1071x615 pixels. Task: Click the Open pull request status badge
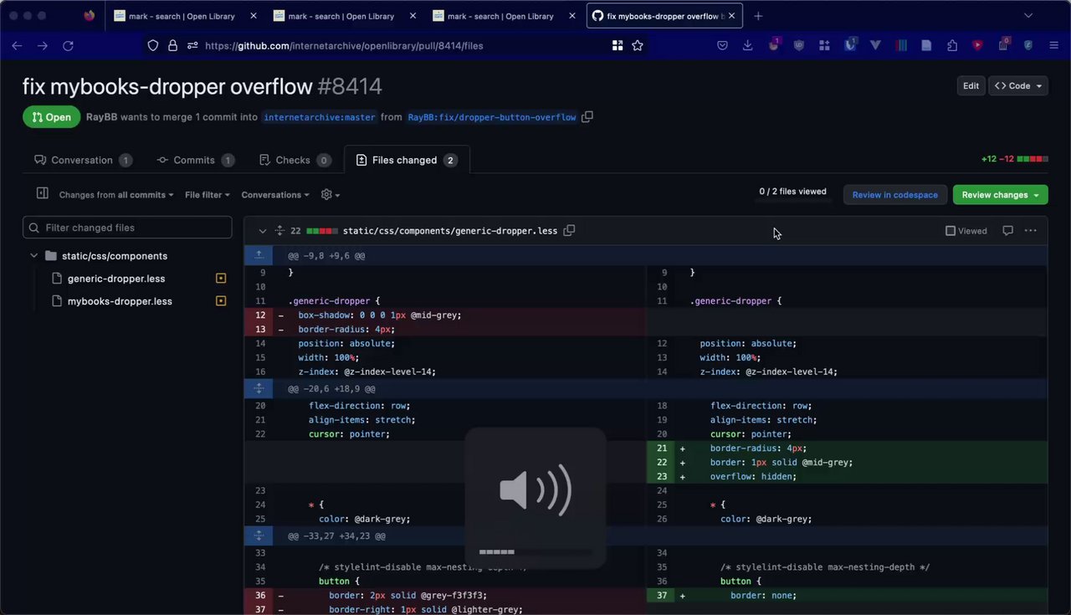[52, 117]
